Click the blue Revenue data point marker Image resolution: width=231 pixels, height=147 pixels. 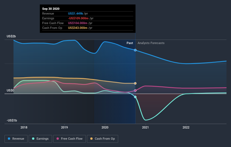[x=135, y=50]
